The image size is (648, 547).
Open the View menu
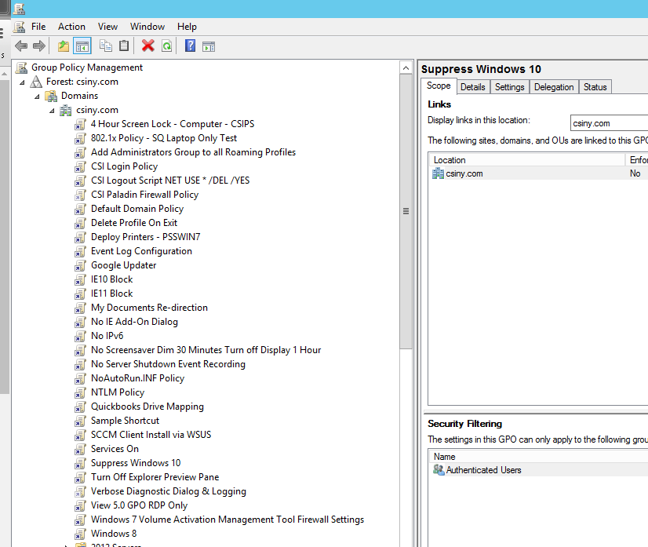(107, 27)
